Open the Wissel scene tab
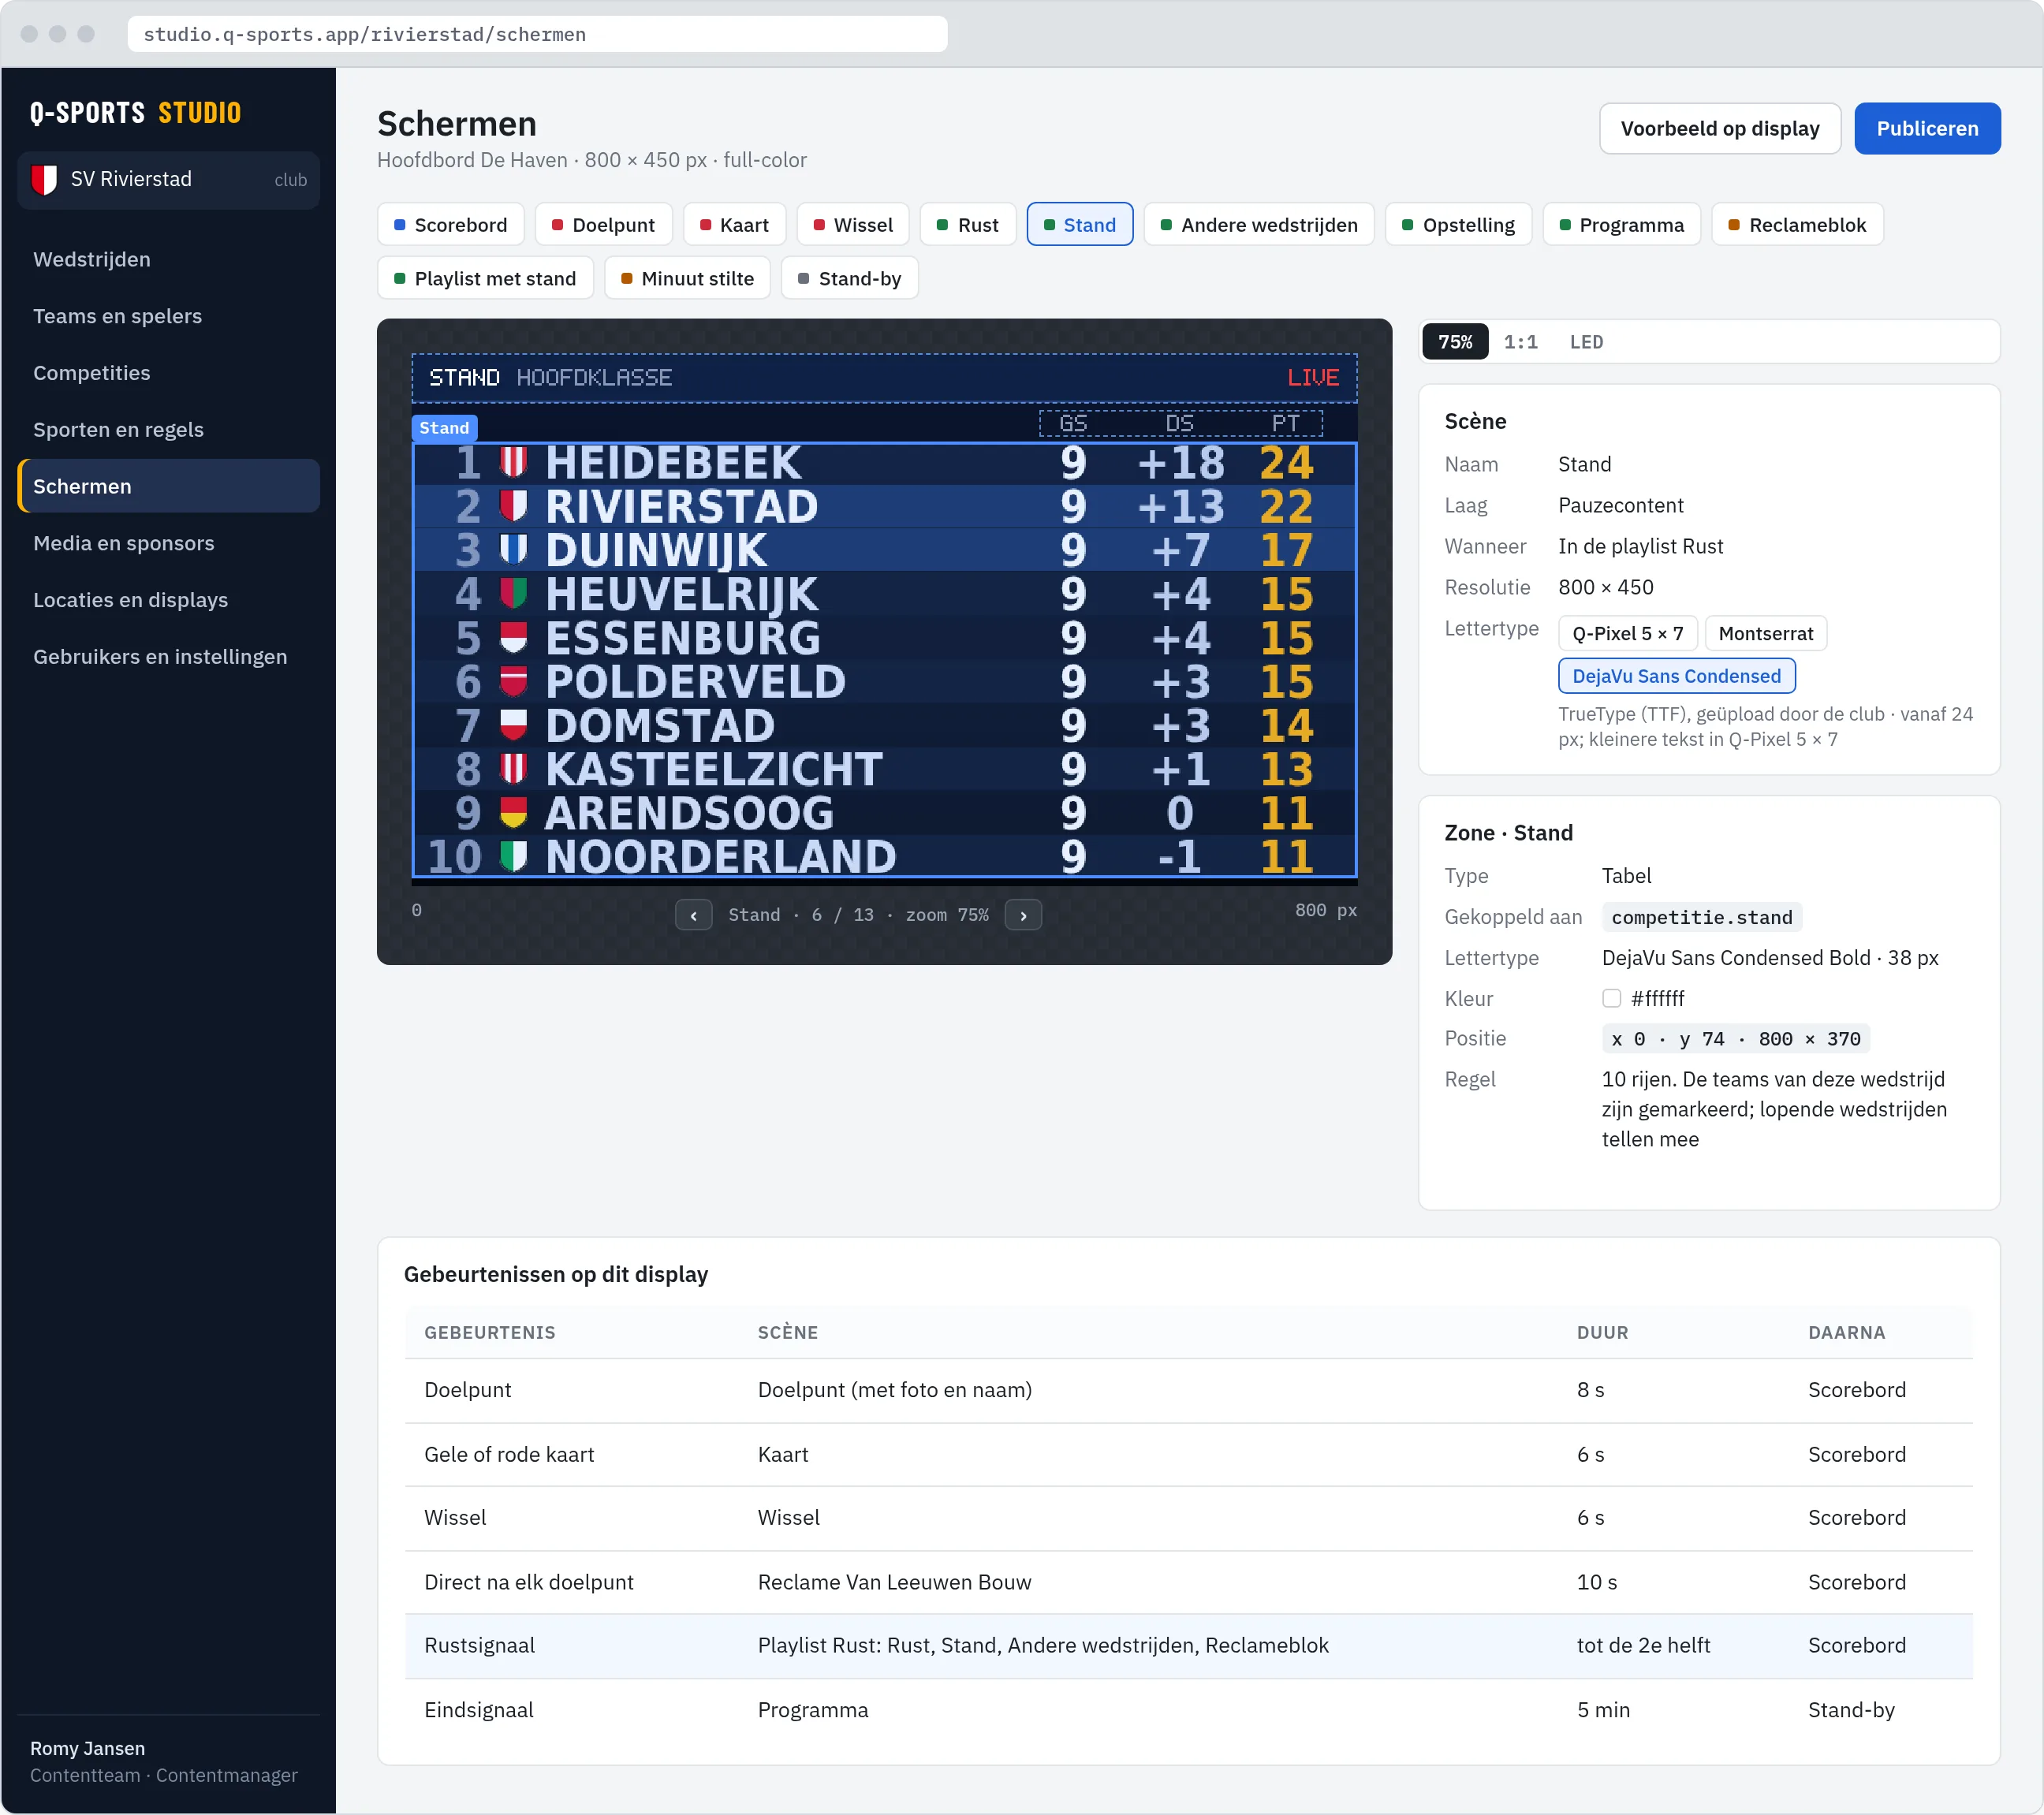 pos(852,225)
